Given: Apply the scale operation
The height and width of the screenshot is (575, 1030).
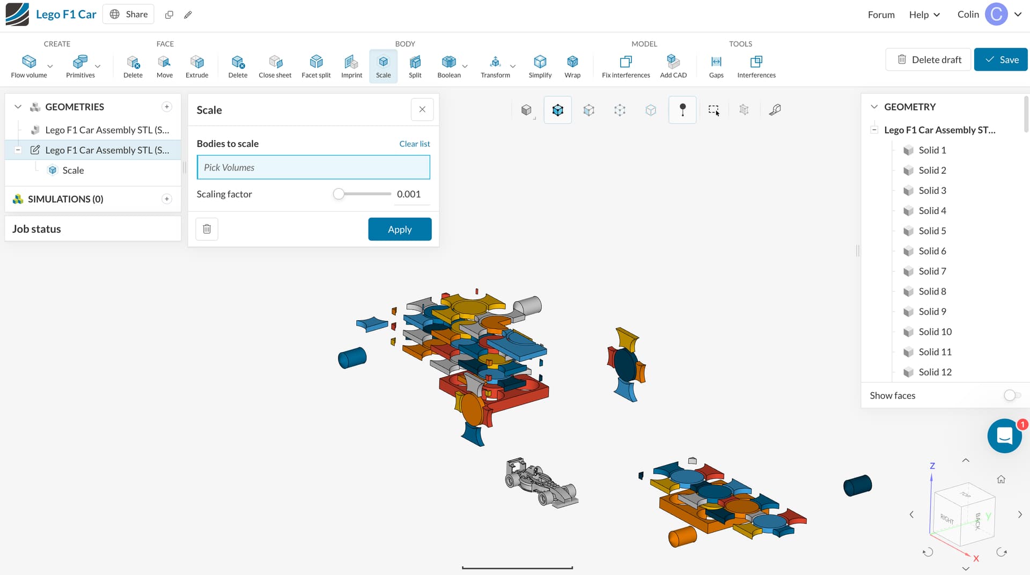Looking at the screenshot, I should pyautogui.click(x=400, y=229).
